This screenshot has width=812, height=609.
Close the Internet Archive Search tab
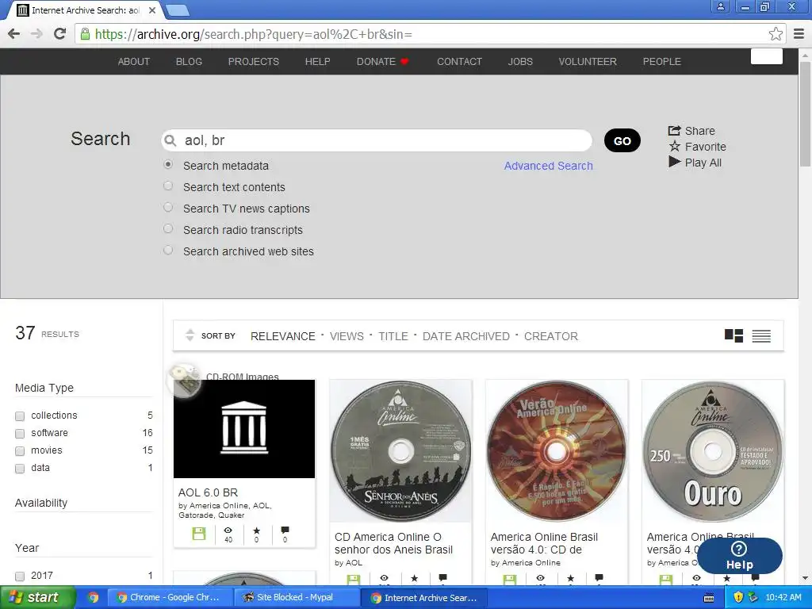pos(151,10)
